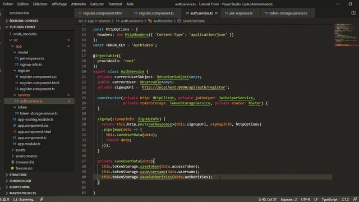Collapse the model folder
This screenshot has width=359, height=202.
[22, 52]
